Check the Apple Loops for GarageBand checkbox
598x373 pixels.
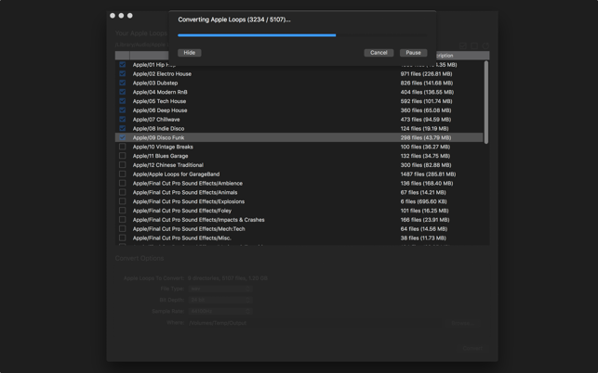[x=123, y=174]
